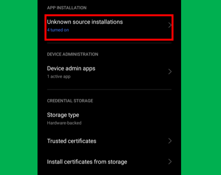
Task: Open Unknown source installations chevron arrow
Action: tap(170, 25)
